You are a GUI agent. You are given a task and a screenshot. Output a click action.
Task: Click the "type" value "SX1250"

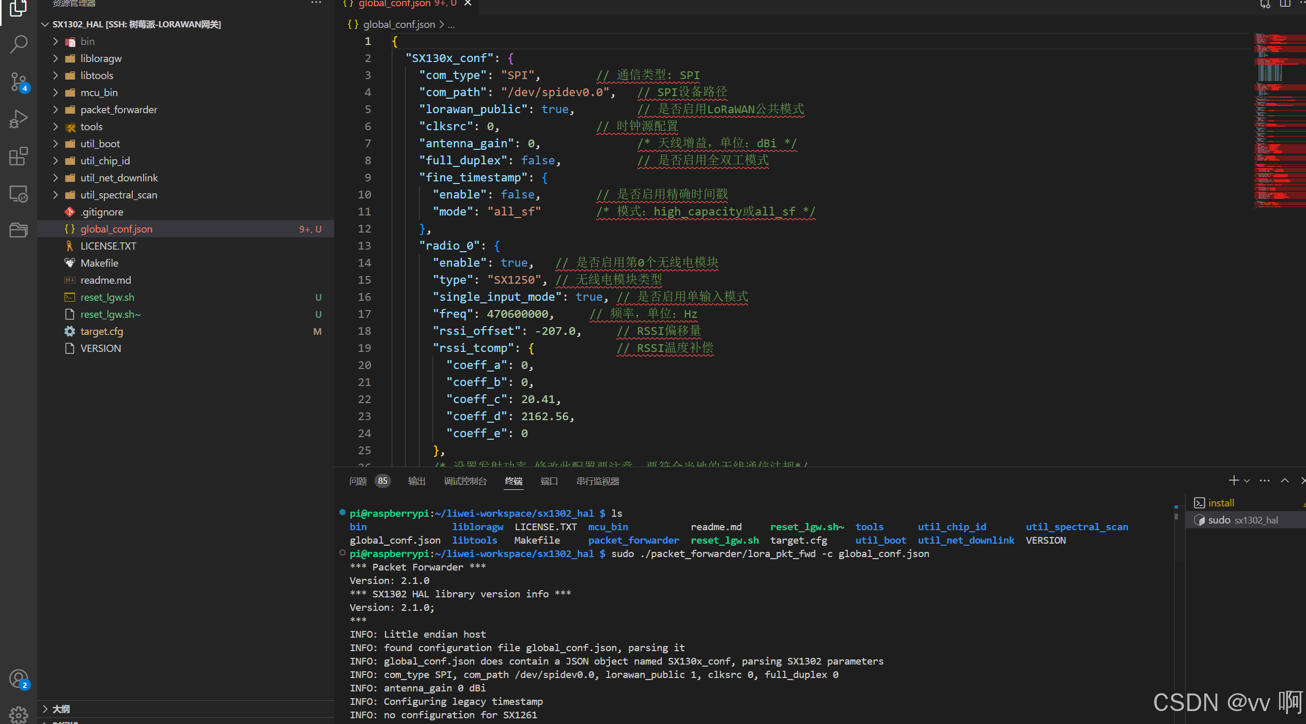click(514, 280)
